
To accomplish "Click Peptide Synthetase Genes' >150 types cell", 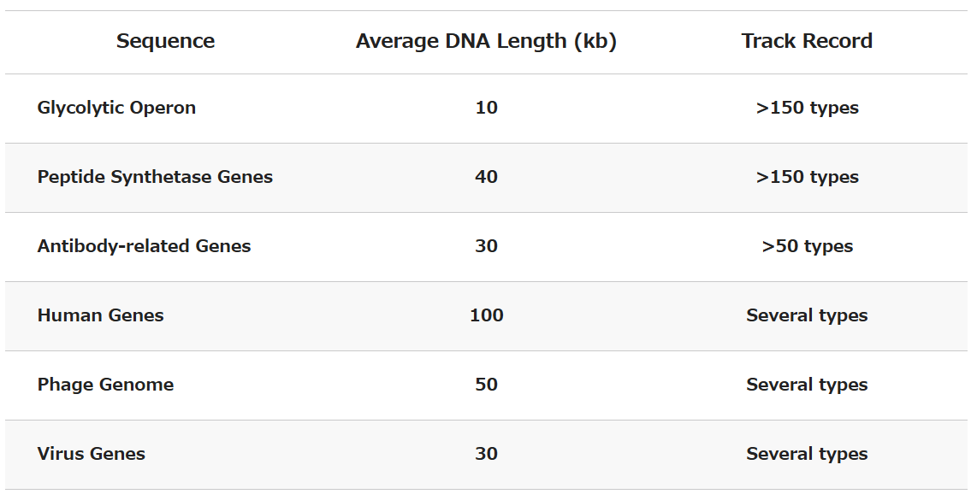I will pos(807,177).
